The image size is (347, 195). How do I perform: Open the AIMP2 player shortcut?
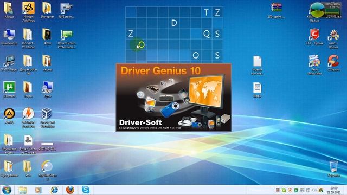point(9,116)
